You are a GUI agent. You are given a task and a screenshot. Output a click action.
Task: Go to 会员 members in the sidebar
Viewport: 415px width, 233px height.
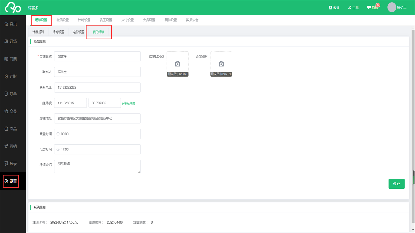coord(13,111)
